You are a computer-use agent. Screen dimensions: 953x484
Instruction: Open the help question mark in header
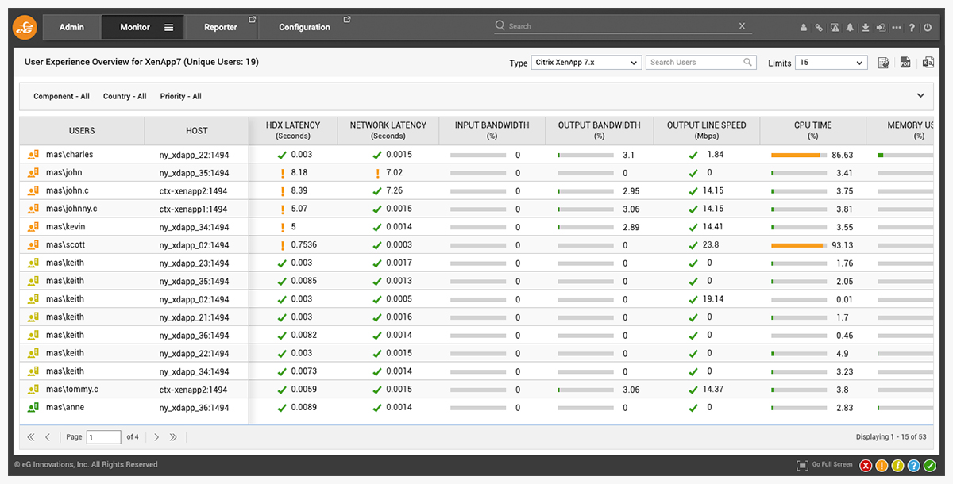912,27
